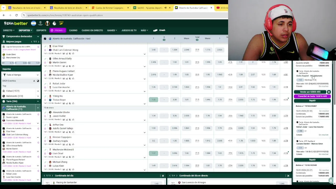Reload the page with the refresh icon
Screen dimensions: 336x189
(x=16, y=15)
